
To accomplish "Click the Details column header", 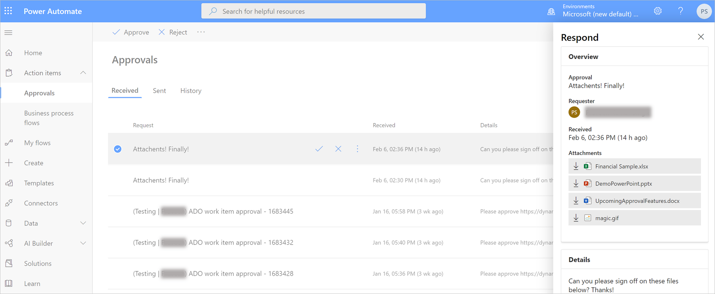I will point(489,125).
